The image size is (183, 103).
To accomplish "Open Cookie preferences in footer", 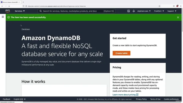I will pos(171,99).
